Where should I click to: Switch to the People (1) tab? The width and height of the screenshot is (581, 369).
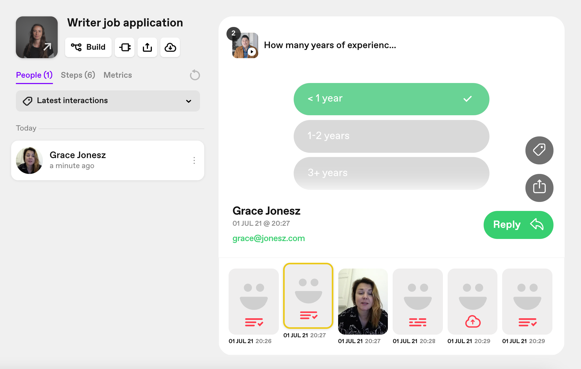coord(34,75)
